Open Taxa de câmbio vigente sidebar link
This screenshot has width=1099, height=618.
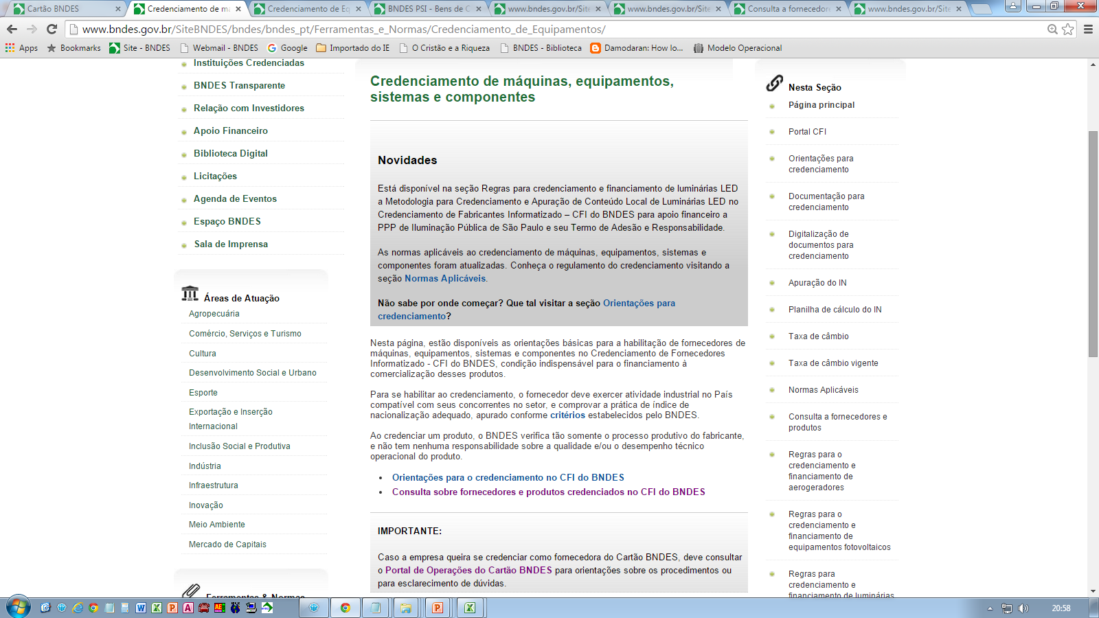(833, 363)
